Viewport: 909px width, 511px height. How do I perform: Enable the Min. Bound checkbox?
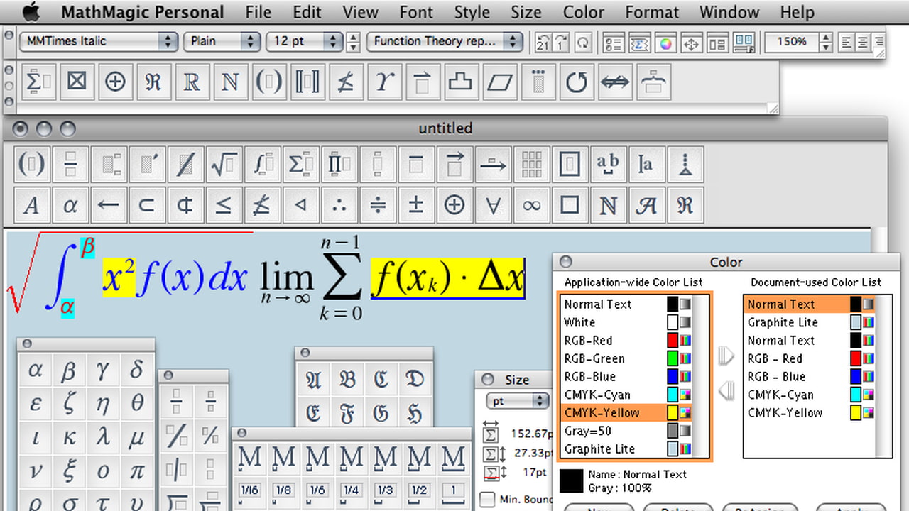tap(487, 500)
